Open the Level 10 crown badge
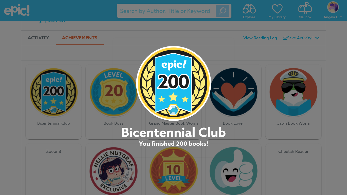 pos(173,171)
